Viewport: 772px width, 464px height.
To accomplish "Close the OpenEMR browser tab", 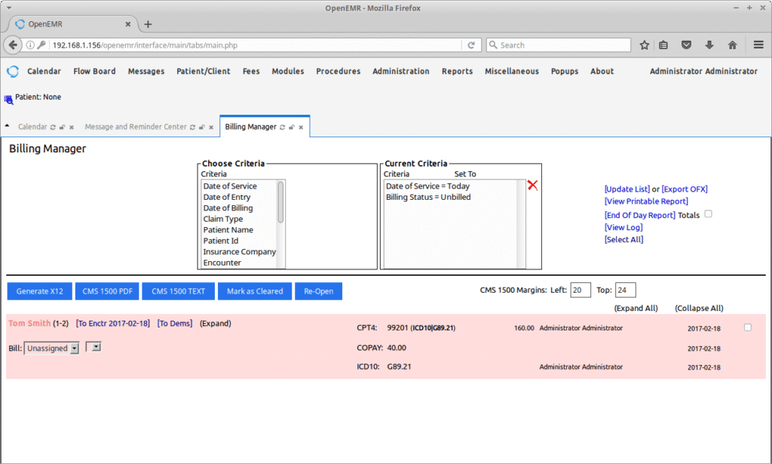I will tap(128, 23).
